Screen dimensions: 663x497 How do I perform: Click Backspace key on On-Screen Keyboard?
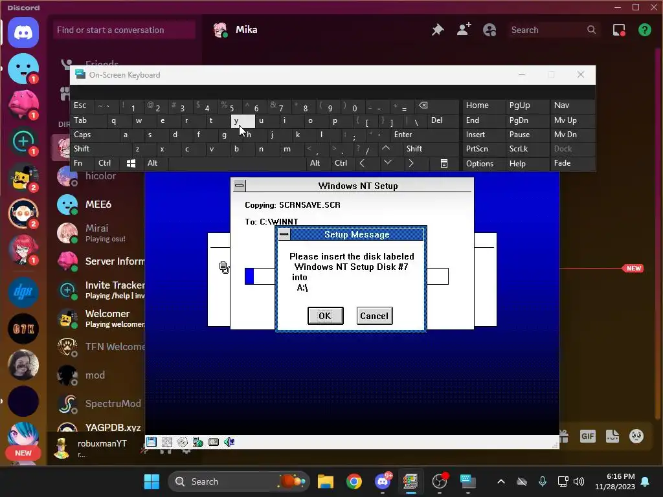click(x=437, y=105)
